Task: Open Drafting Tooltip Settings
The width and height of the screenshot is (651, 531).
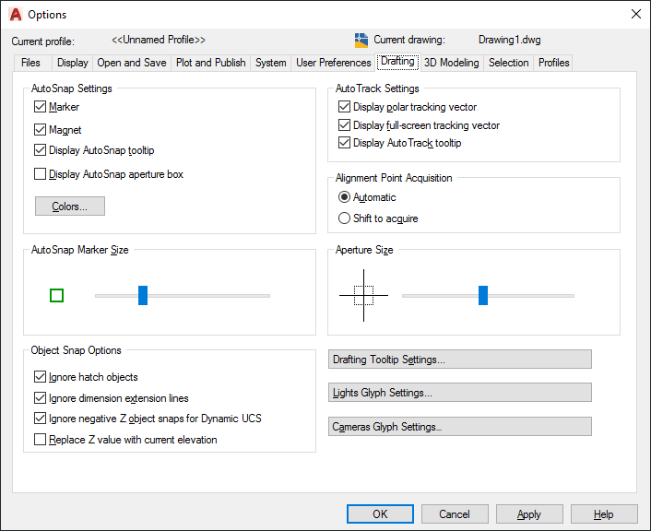Action: pyautogui.click(x=459, y=360)
